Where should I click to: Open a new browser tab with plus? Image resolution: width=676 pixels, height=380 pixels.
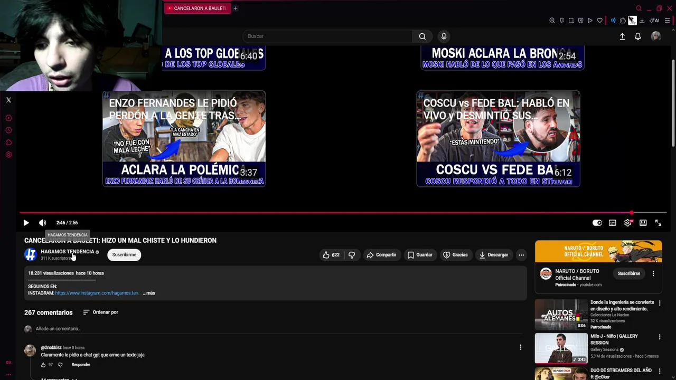(235, 8)
